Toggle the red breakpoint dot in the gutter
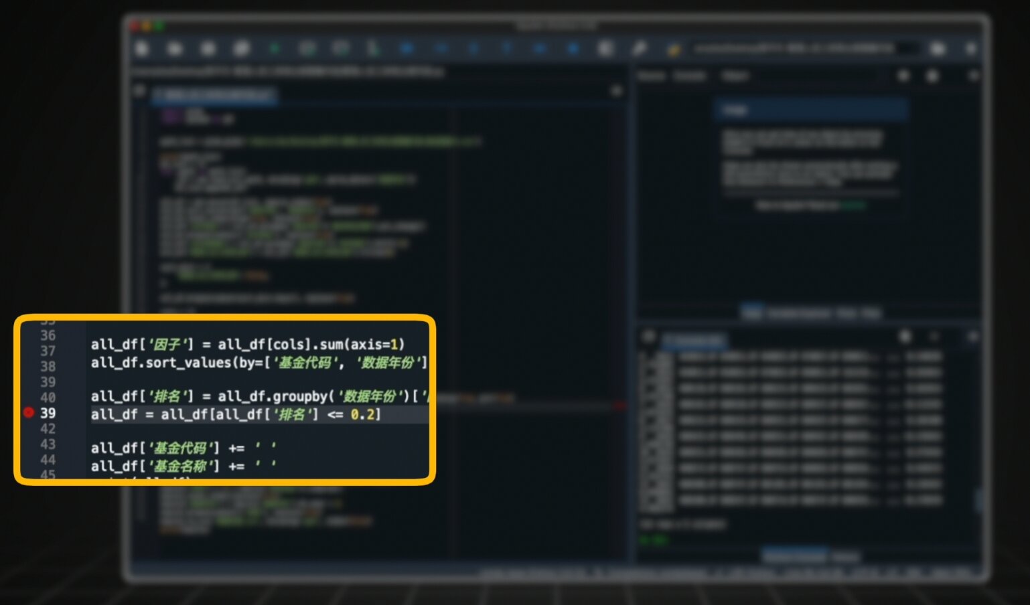The width and height of the screenshot is (1030, 605). pyautogui.click(x=29, y=412)
